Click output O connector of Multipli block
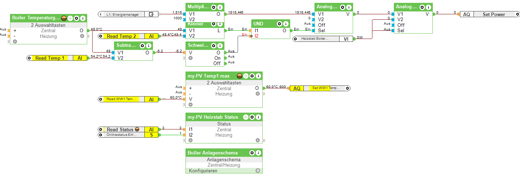Image resolution: width=520 pixels, height=177 pixels. point(225,14)
